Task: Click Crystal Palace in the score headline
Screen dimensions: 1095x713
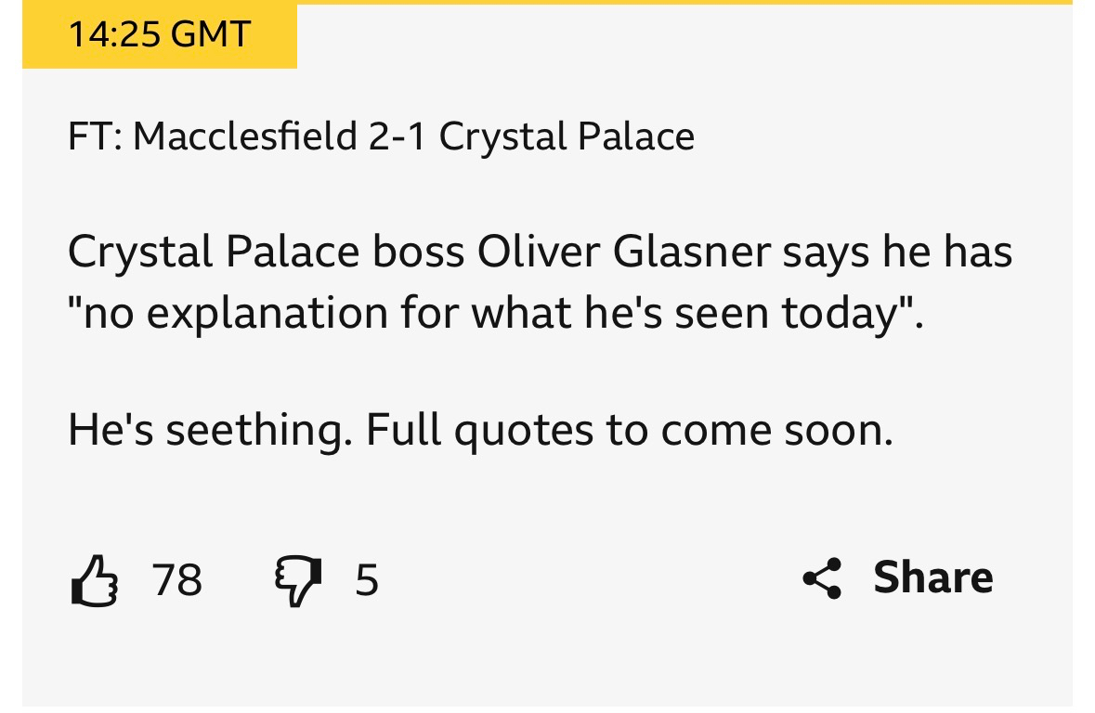Action: [x=567, y=137]
